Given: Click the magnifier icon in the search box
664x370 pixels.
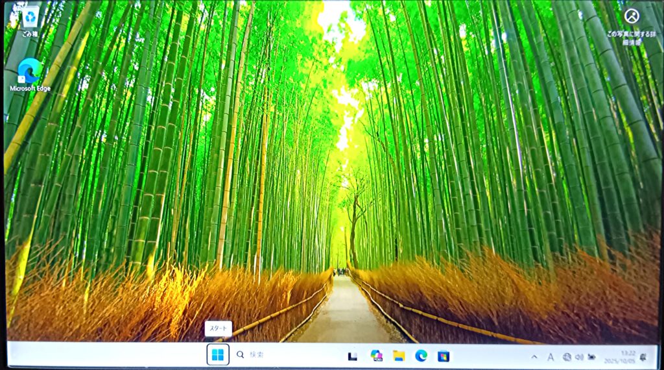Looking at the screenshot, I should pos(241,355).
